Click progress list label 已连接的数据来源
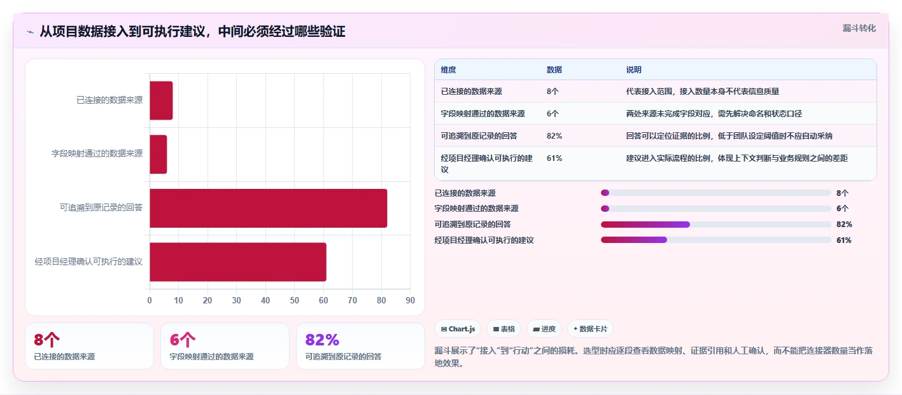This screenshot has height=395, width=902. (465, 193)
